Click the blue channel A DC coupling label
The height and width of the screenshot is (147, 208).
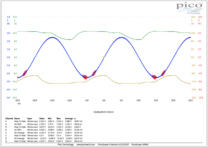pyautogui.click(x=8, y=24)
